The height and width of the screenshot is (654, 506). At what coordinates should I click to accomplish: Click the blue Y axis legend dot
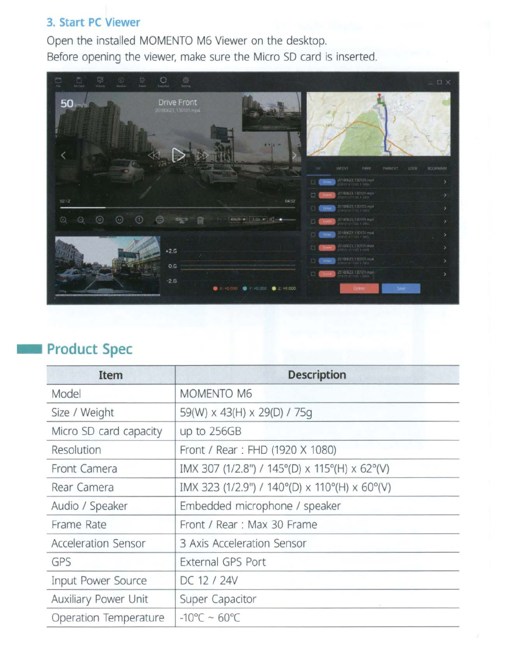(245, 288)
